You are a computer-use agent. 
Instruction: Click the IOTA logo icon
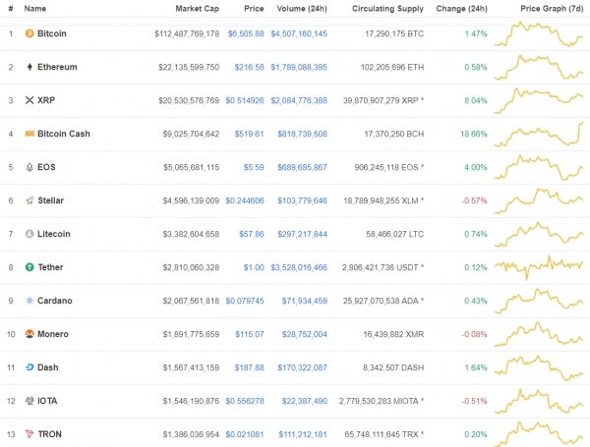pos(29,401)
